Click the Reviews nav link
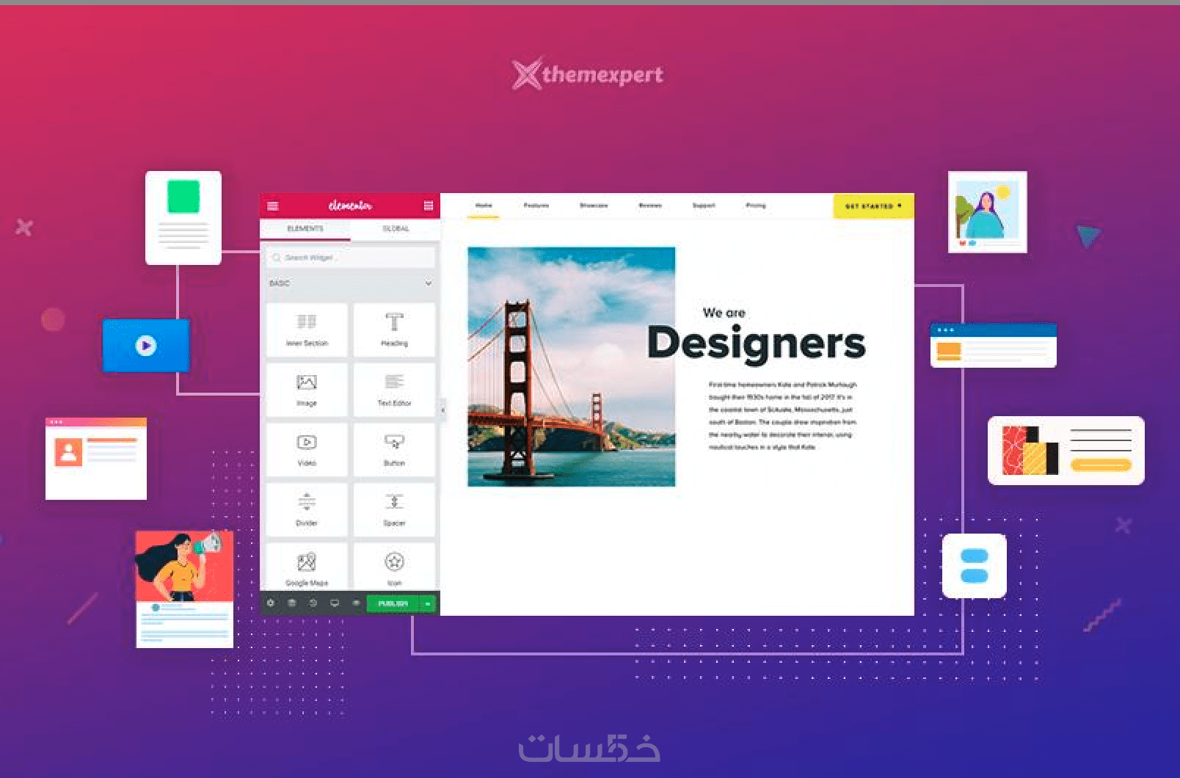 (650, 206)
